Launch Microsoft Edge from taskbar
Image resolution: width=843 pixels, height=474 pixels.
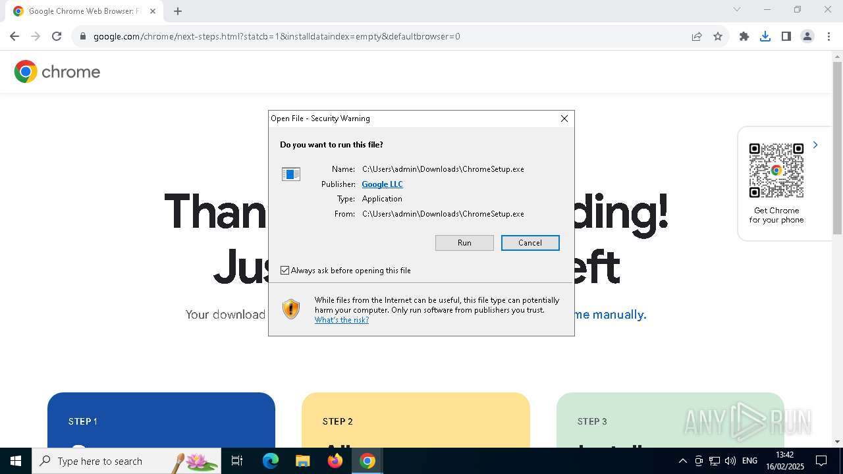tap(271, 461)
